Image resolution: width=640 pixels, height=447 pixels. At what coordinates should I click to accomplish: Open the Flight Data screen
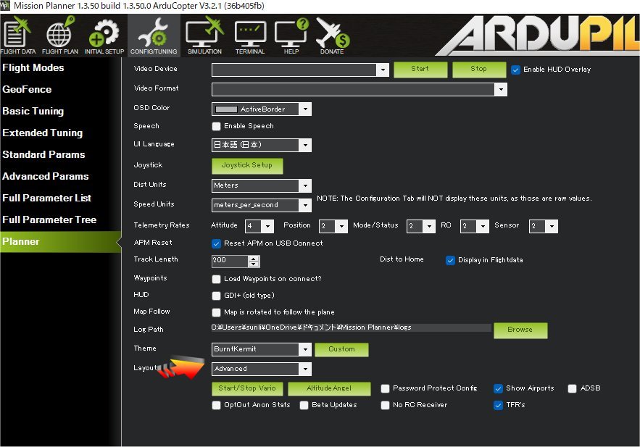pyautogui.click(x=18, y=36)
